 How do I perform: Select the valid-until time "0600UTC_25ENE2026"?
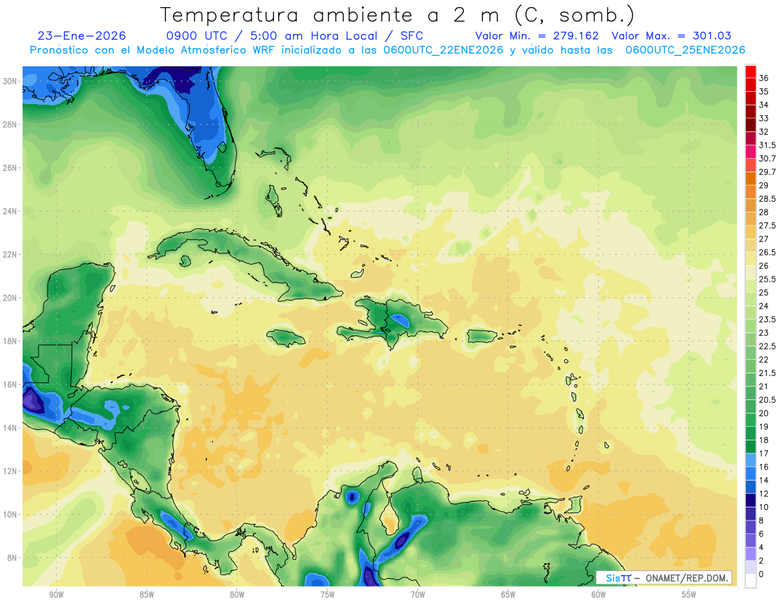click(685, 50)
